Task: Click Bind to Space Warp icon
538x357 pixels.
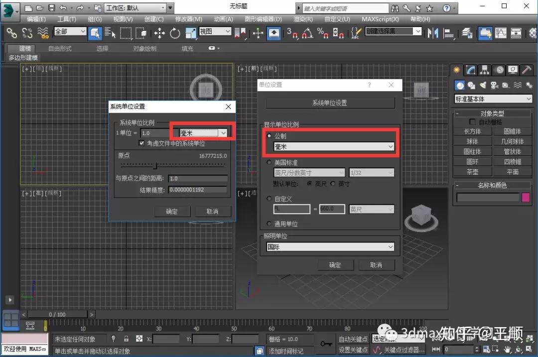Action: point(42,33)
